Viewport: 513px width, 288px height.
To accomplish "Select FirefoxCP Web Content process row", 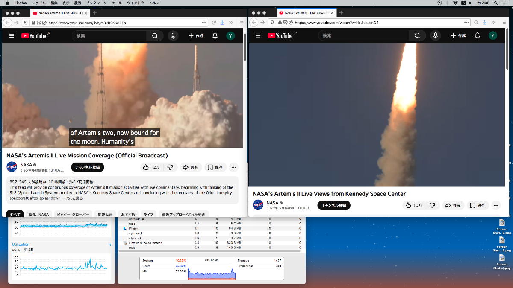I will pyautogui.click(x=212, y=243).
